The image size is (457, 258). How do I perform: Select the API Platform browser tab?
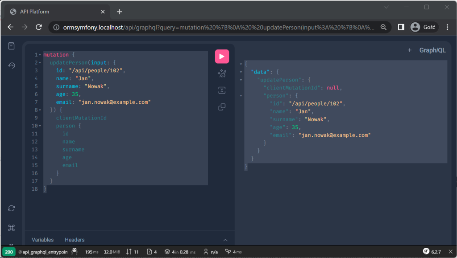click(58, 12)
